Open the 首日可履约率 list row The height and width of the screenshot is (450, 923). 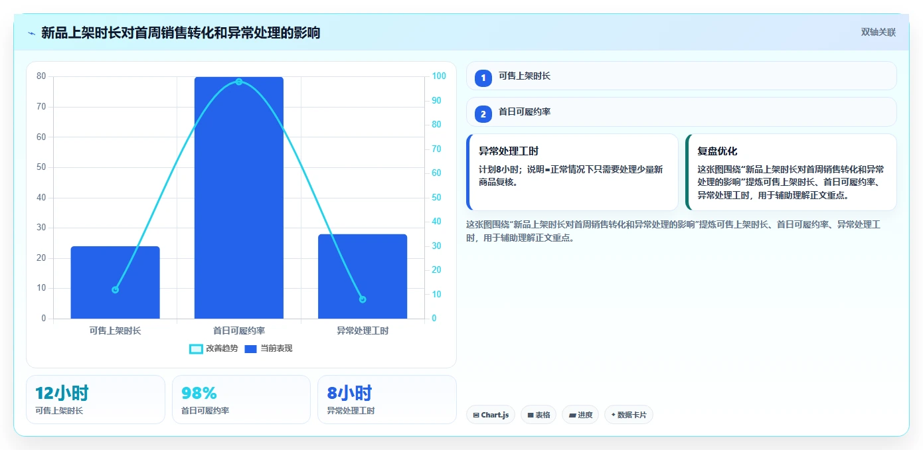coord(681,112)
